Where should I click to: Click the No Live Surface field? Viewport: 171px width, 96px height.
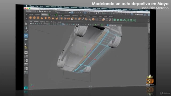(x=119, y=14)
